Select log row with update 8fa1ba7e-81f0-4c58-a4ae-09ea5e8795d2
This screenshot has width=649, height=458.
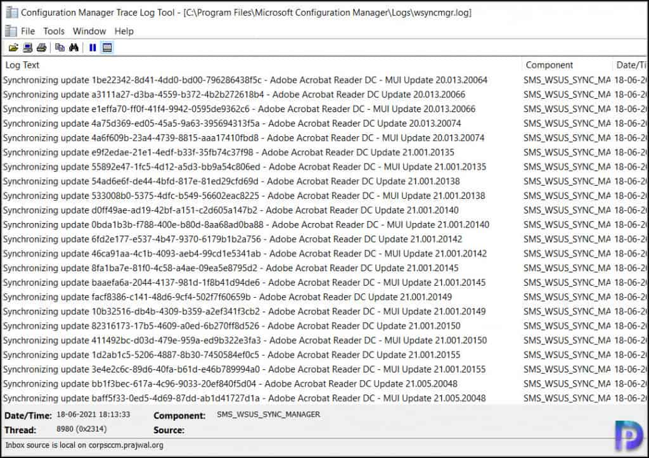click(324, 268)
